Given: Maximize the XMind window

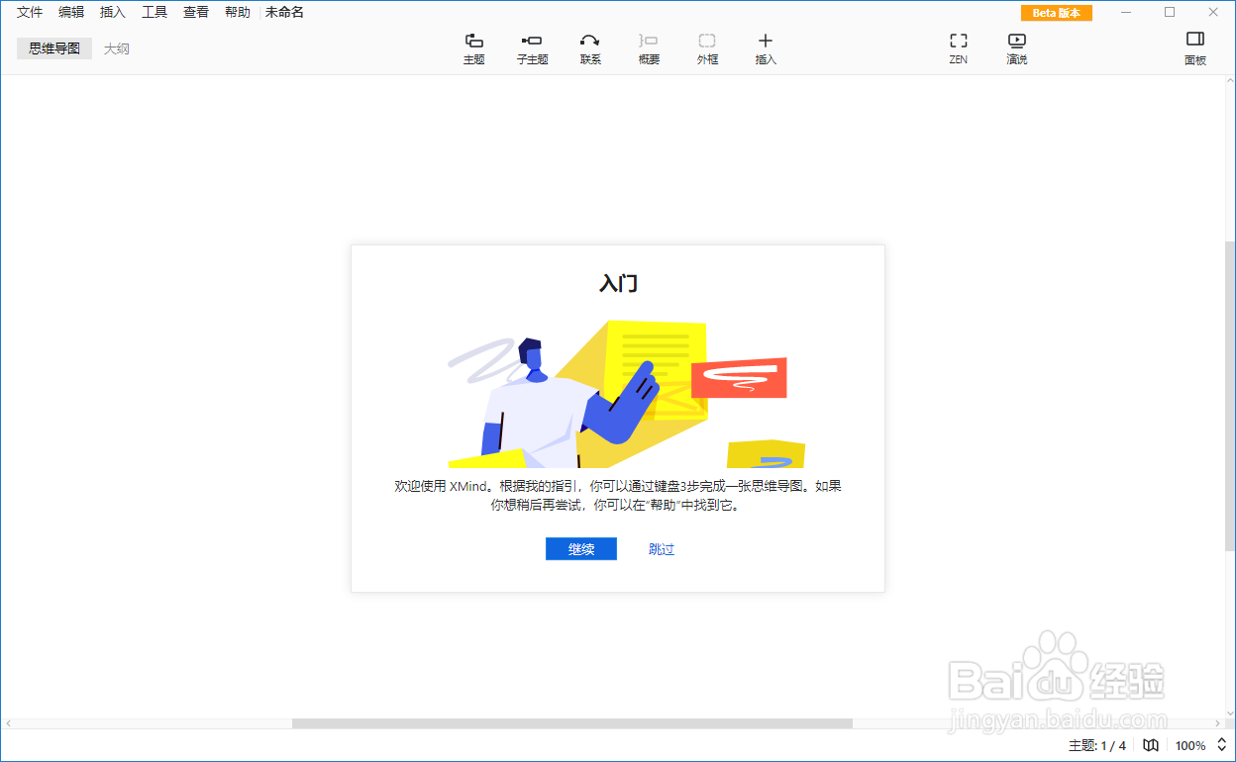Looking at the screenshot, I should click(x=1170, y=12).
